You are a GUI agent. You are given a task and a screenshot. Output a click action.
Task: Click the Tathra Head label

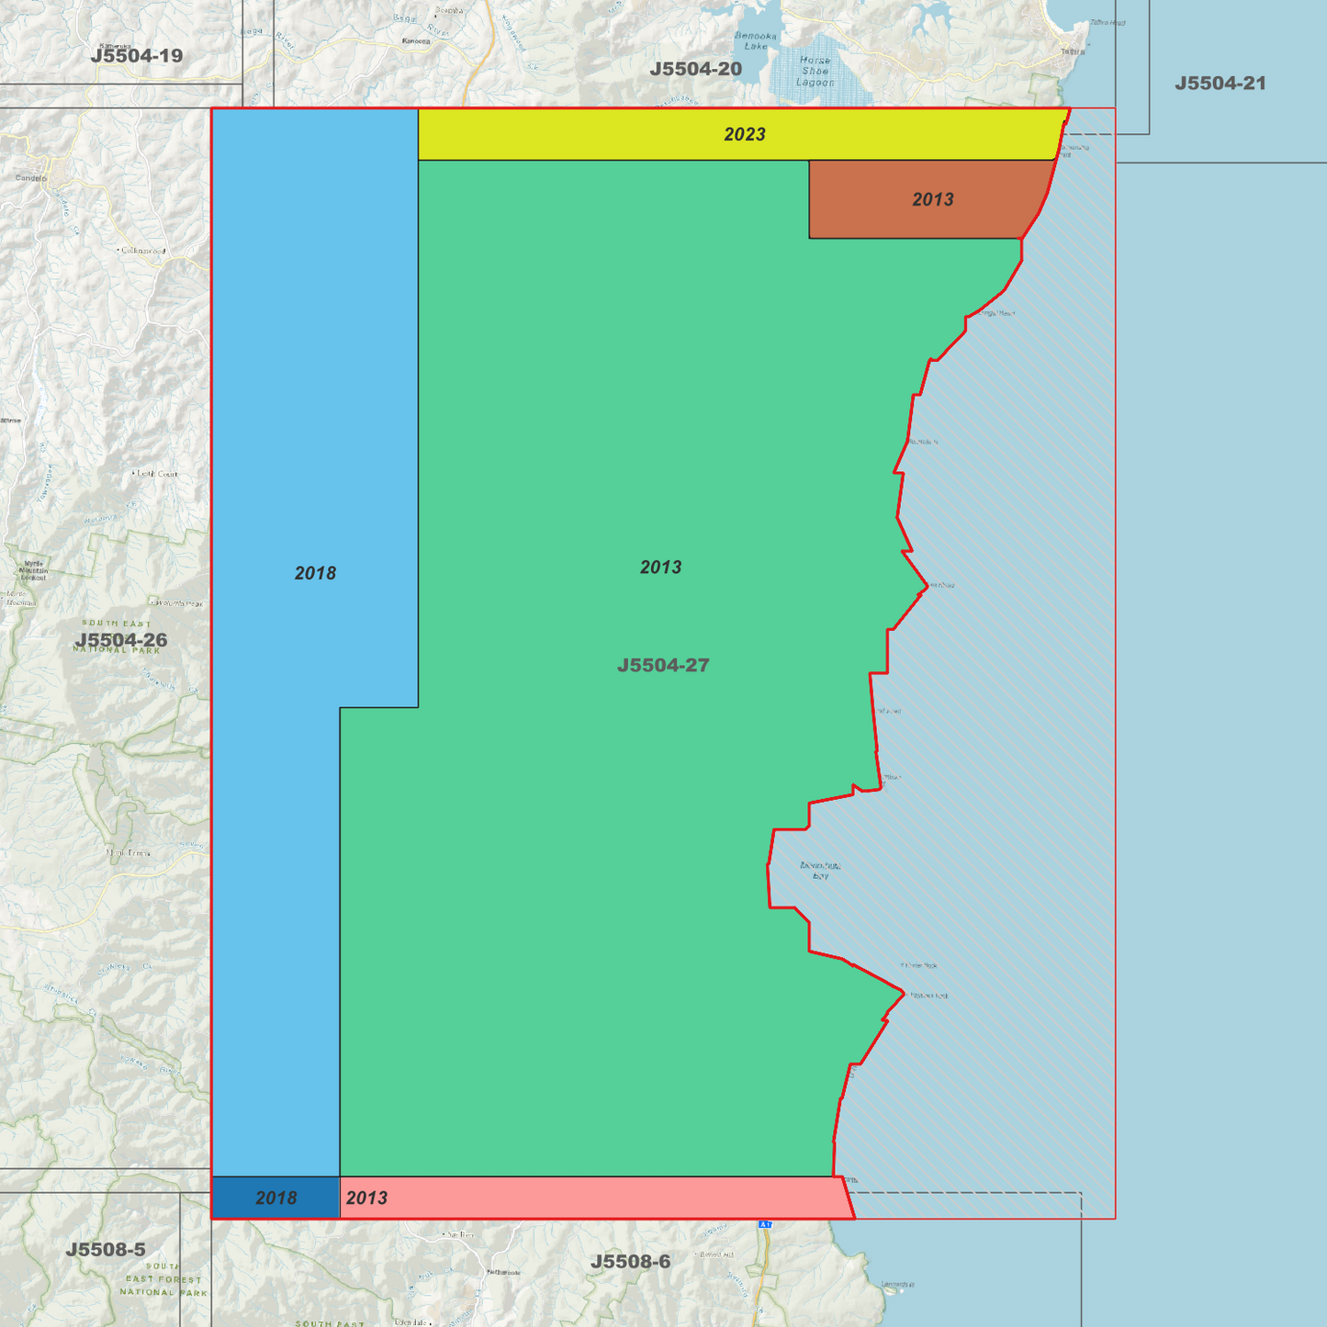pos(1108,23)
